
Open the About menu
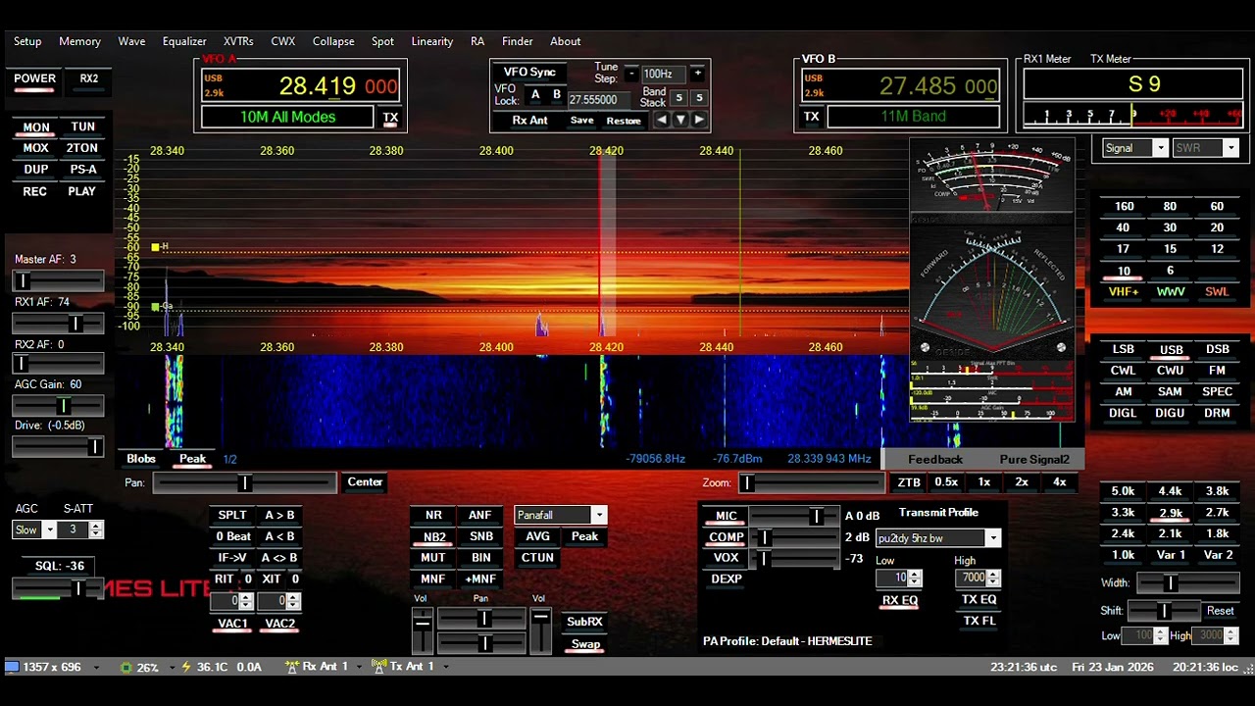pyautogui.click(x=565, y=41)
